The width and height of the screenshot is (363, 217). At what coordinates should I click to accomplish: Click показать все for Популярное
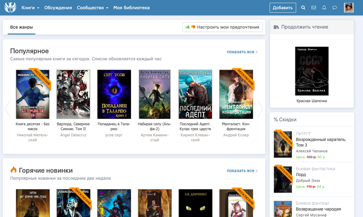tap(242, 52)
